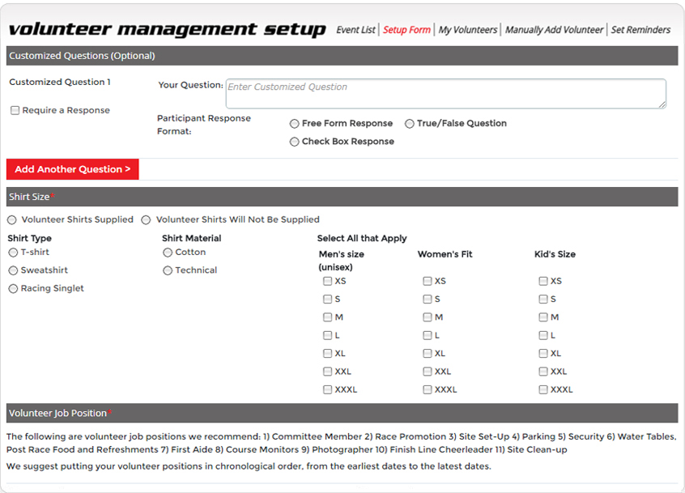Select Volunteer Shirts Supplied option
The height and width of the screenshot is (493, 685).
pos(12,220)
